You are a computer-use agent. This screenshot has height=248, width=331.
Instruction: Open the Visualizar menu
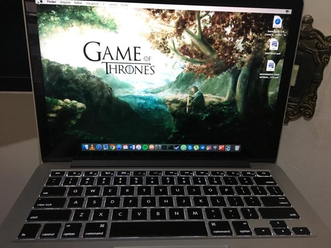tap(93, 4)
